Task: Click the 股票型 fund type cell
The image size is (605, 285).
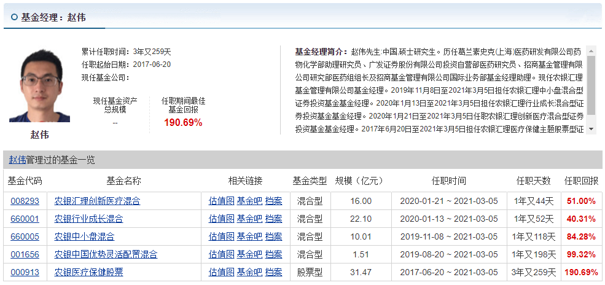Action: (310, 272)
